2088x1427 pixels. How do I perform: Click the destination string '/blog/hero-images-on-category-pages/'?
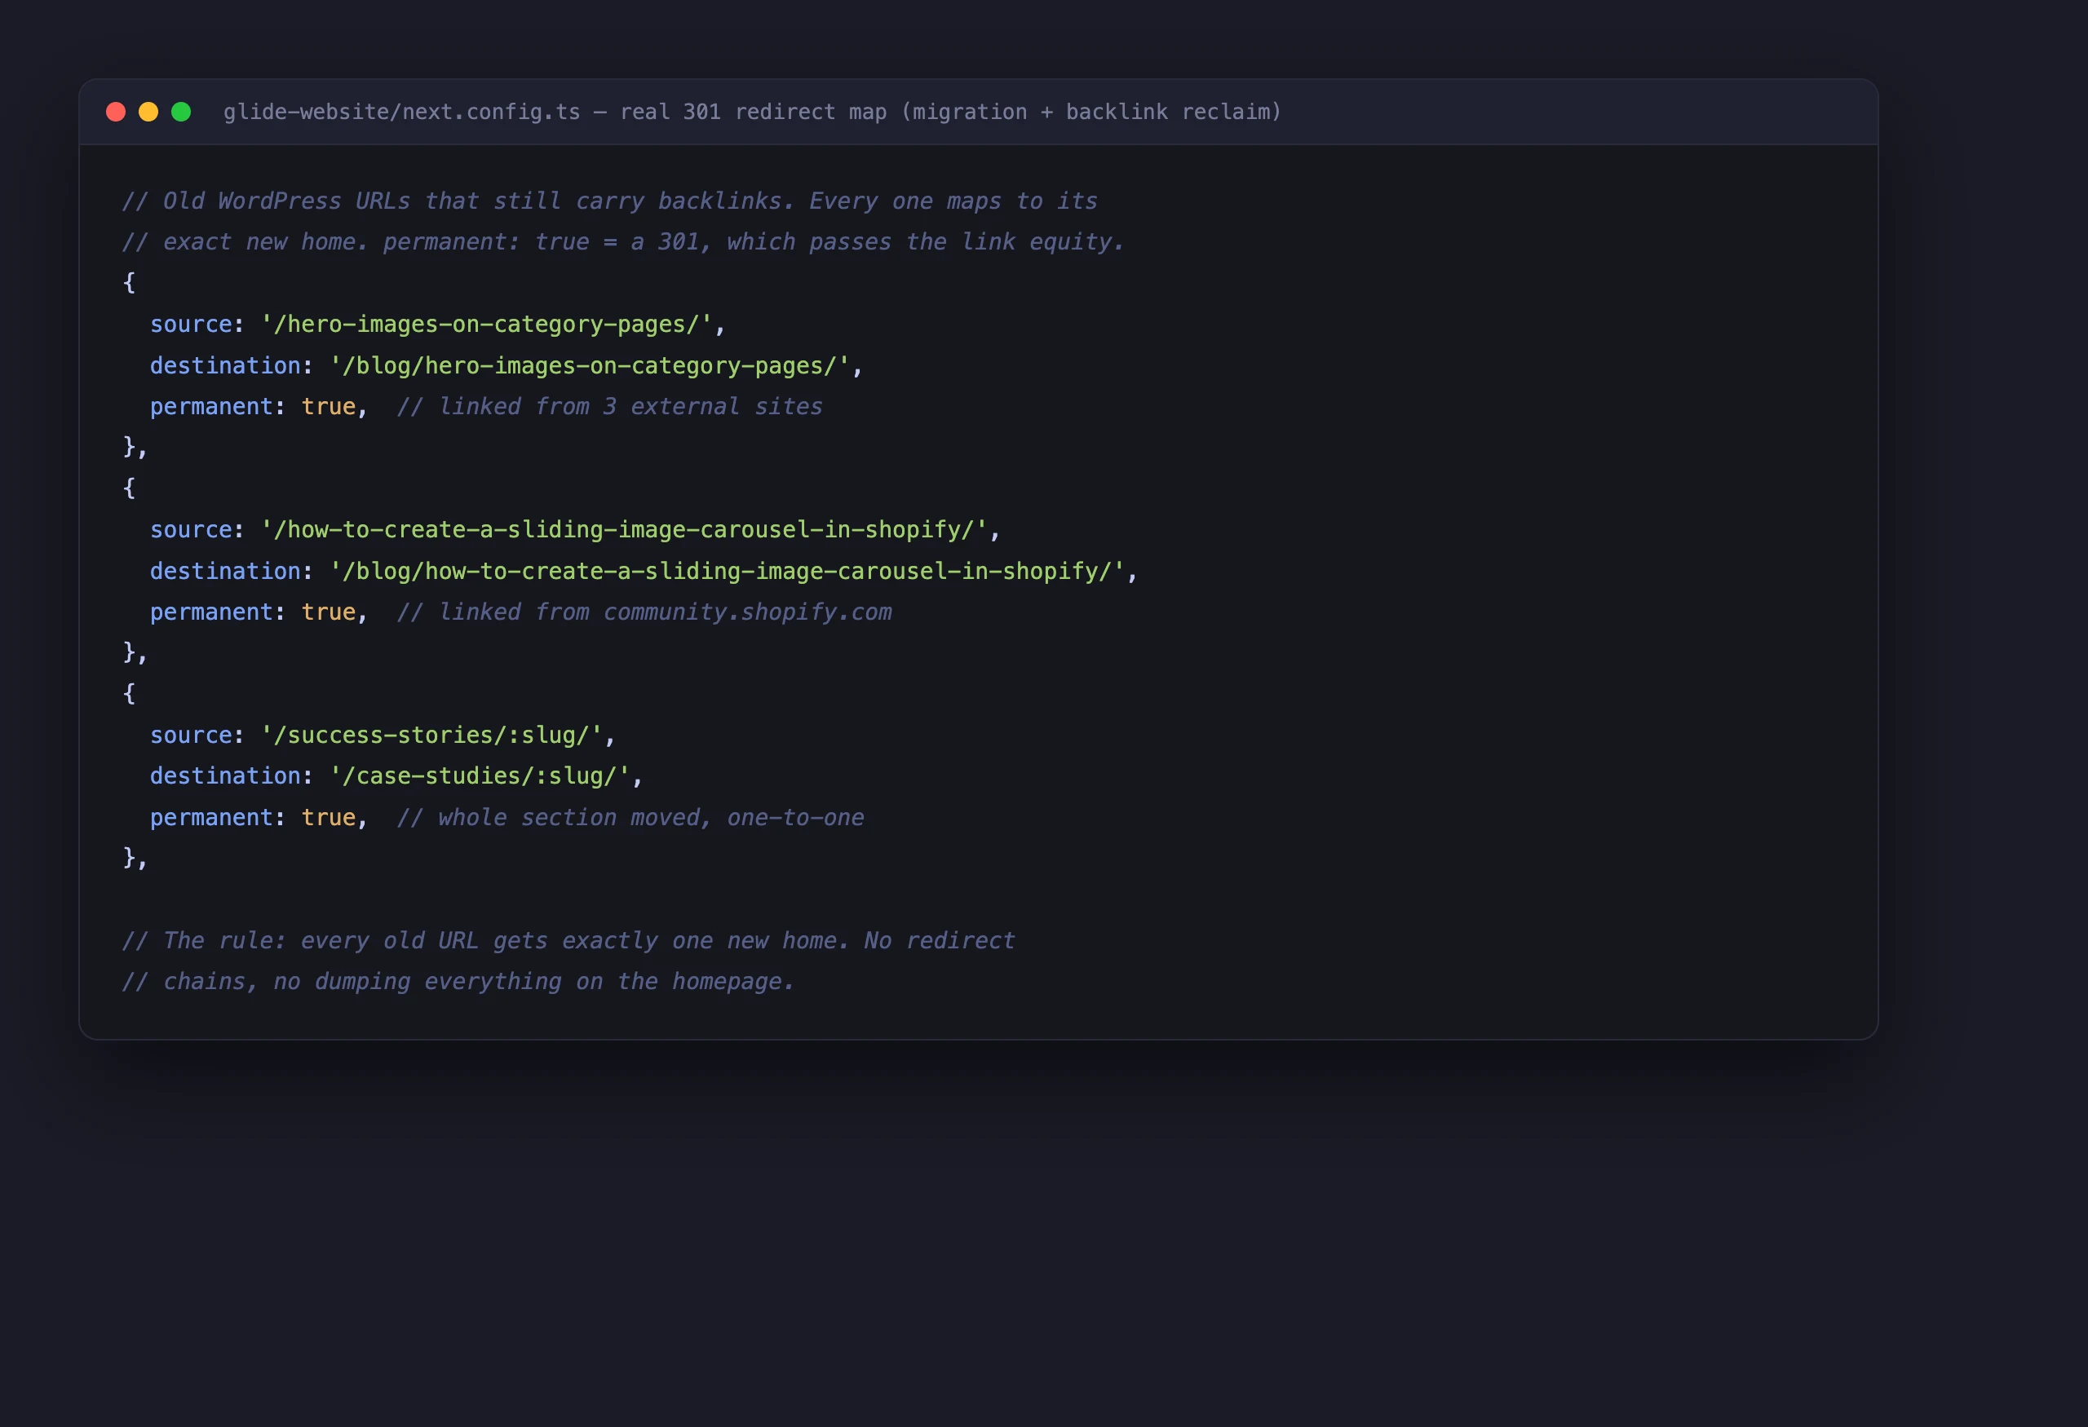590,365
